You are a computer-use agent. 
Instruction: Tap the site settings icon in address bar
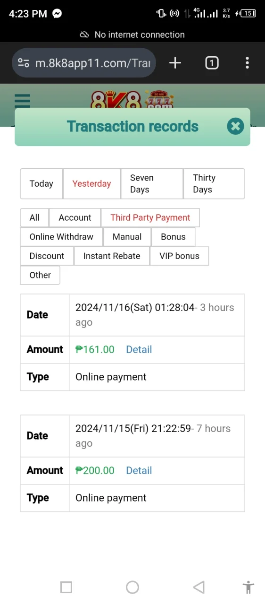click(x=24, y=63)
